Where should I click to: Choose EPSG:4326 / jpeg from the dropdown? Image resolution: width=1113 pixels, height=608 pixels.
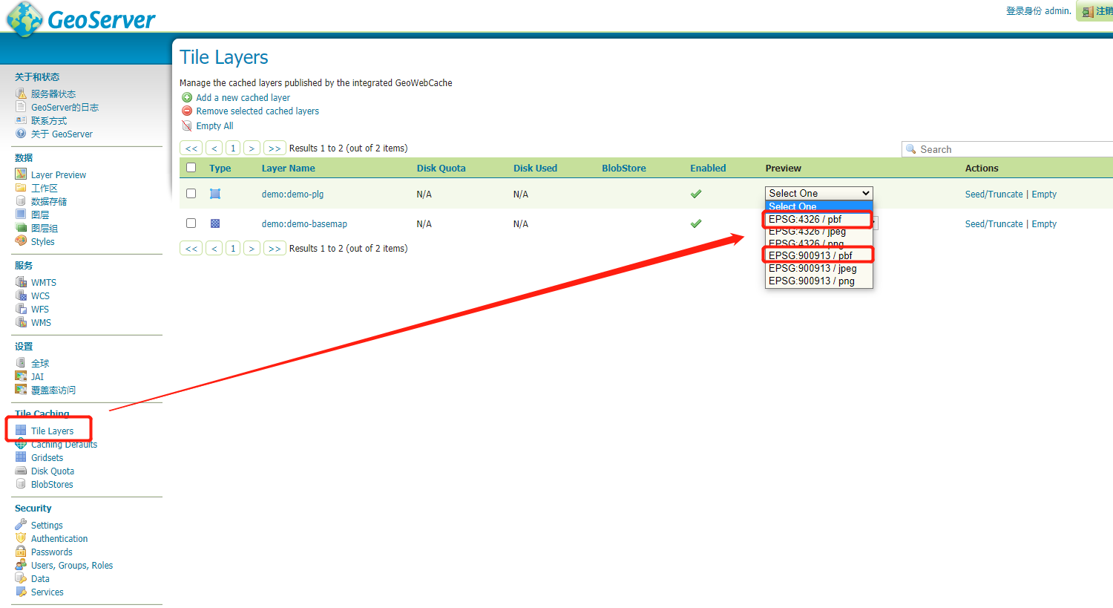pyautogui.click(x=819, y=232)
